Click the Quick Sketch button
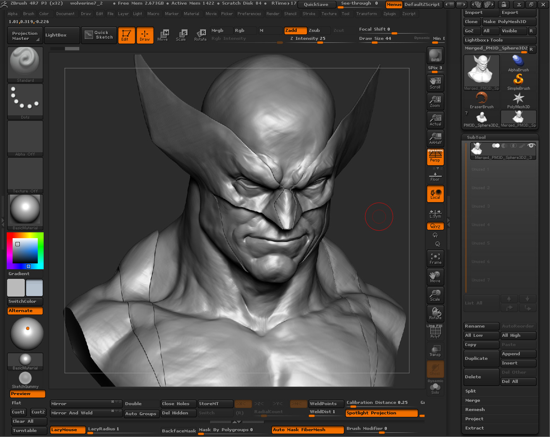Viewport: 550px width, 437px height. [99, 35]
